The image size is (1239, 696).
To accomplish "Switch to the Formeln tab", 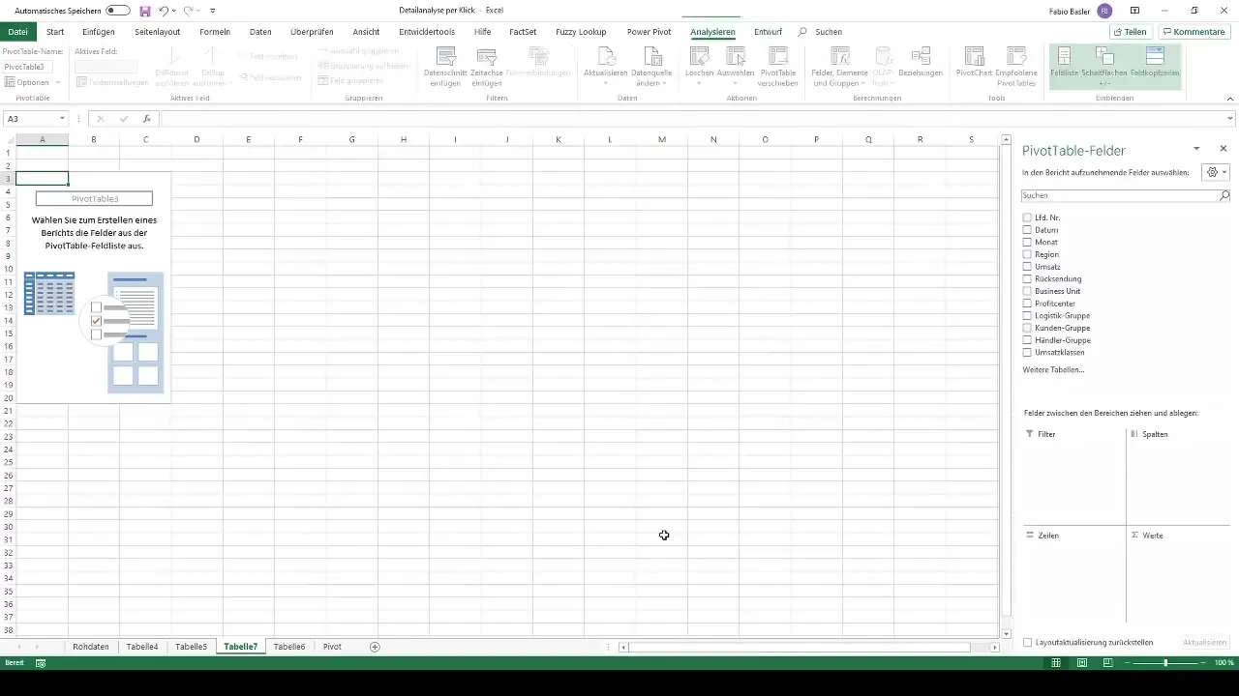I will pyautogui.click(x=214, y=32).
